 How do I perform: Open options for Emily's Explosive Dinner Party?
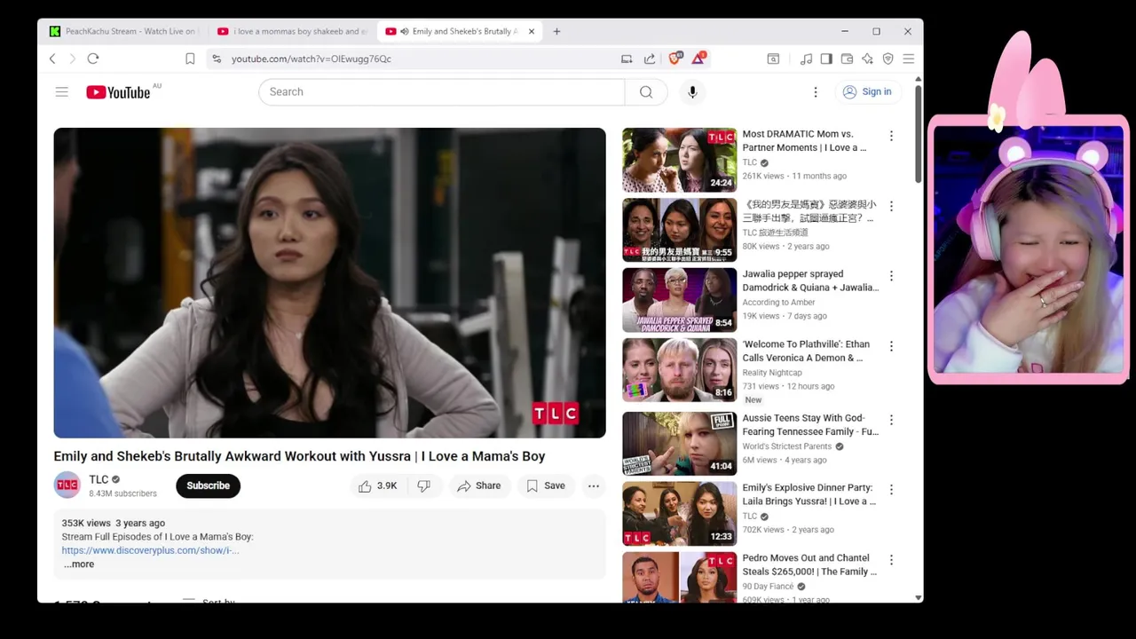pyautogui.click(x=891, y=489)
